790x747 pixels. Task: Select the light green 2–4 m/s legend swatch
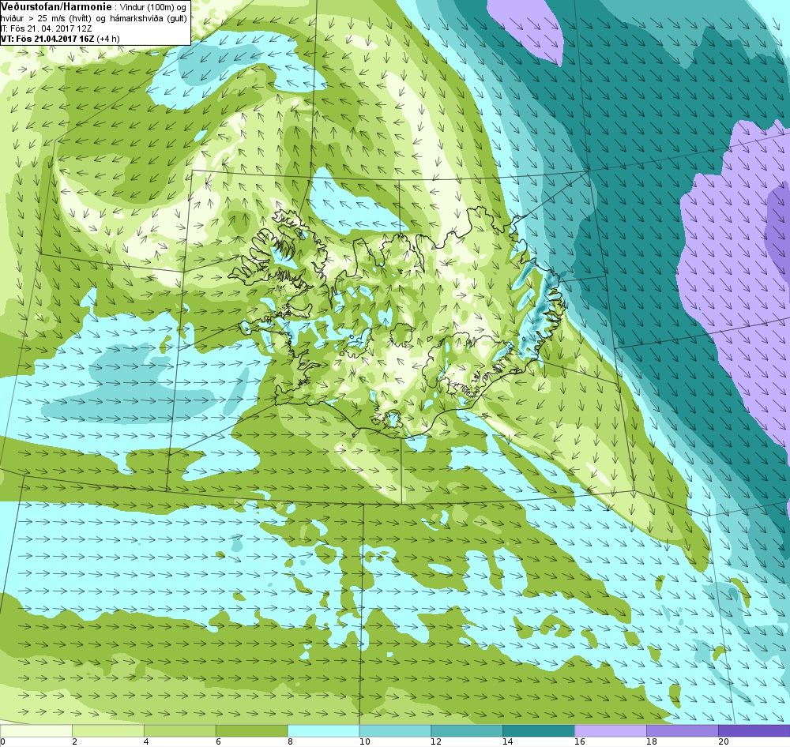coord(108,730)
